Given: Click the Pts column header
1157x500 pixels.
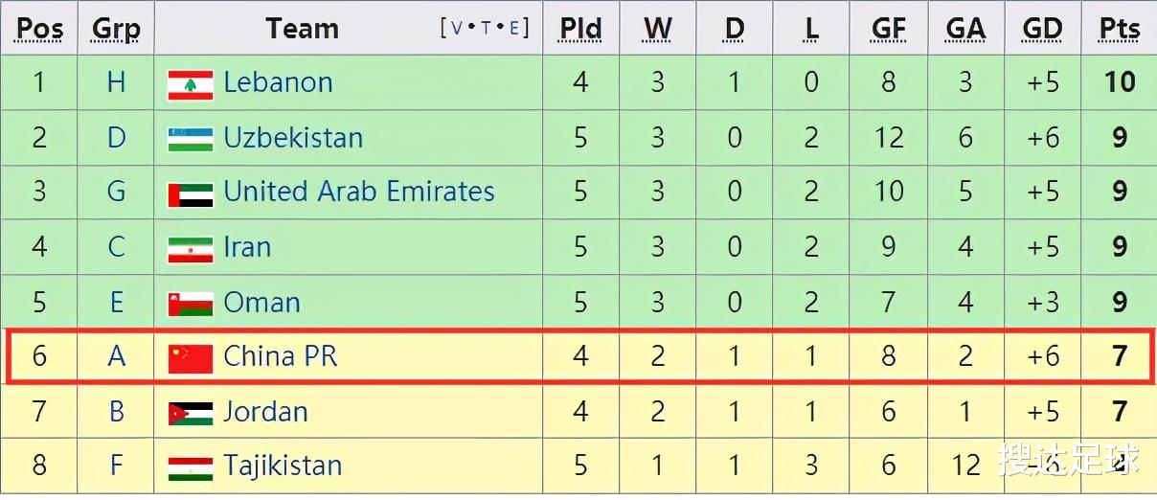Looking at the screenshot, I should pos(1119,29).
